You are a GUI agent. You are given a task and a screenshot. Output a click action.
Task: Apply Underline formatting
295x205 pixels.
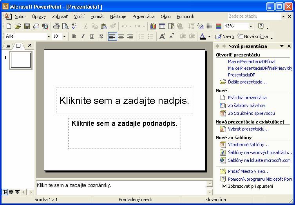click(x=92, y=36)
